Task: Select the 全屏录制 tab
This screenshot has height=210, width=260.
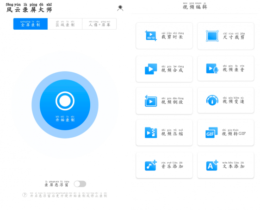Action: tap(31, 24)
